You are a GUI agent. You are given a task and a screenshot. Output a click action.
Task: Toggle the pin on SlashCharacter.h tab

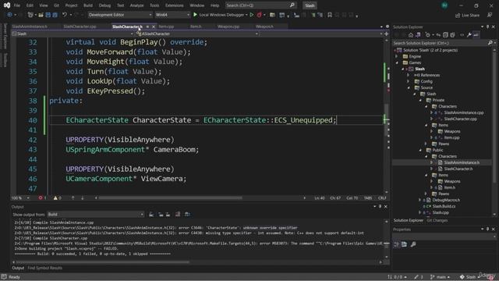click(x=147, y=27)
